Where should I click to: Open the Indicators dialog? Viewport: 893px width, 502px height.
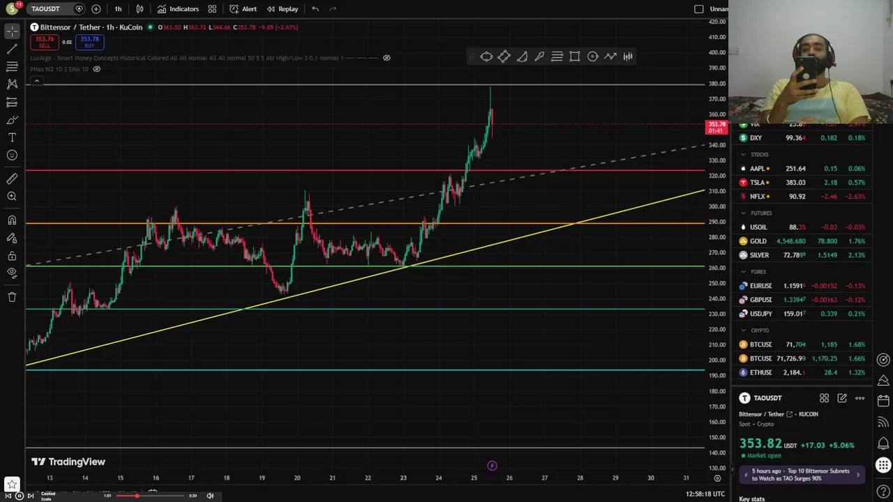tap(178, 9)
